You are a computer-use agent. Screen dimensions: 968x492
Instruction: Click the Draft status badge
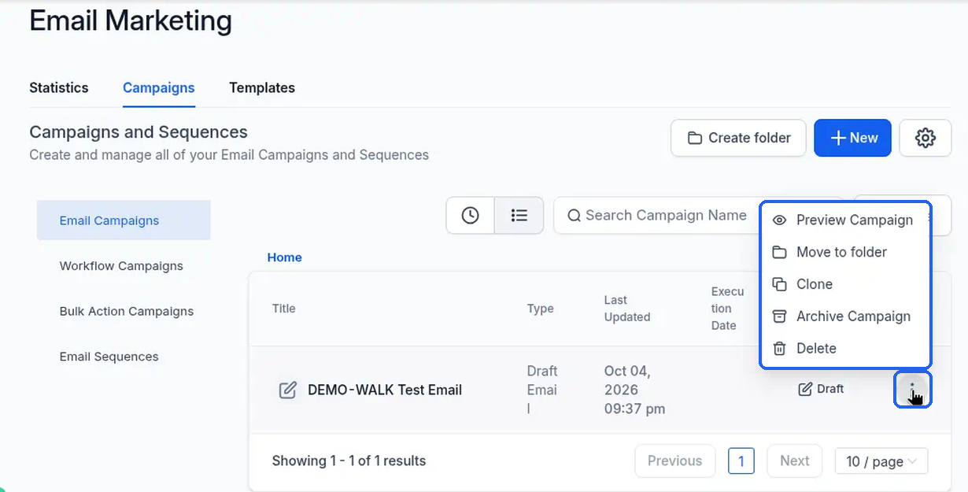(821, 389)
